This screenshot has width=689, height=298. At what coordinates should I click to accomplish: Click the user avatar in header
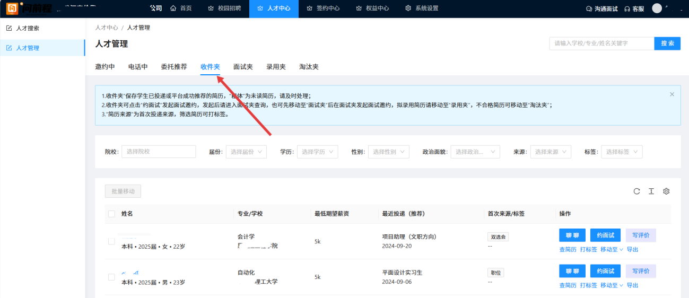tap(657, 8)
